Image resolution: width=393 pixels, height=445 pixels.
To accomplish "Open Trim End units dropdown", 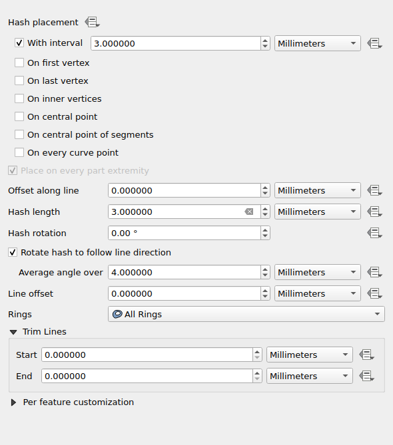I will coord(310,376).
